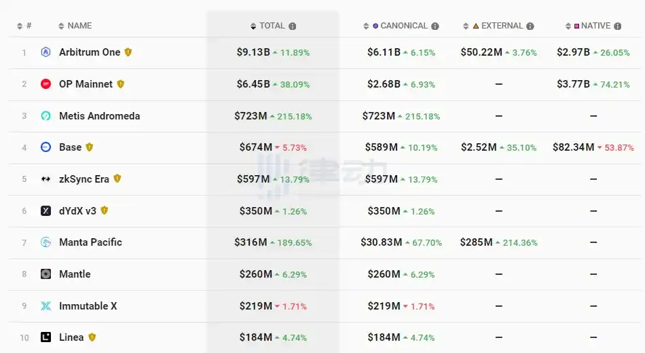This screenshot has width=645, height=353.
Task: Click the Manta Pacific $285M external value
Action: 476,242
